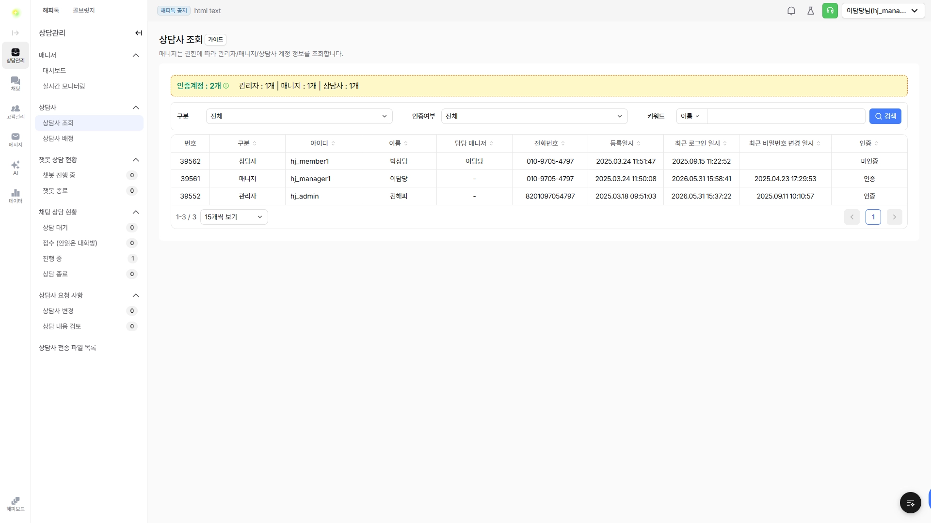Open 접수 (안읽은 대화방) list
931x523 pixels.
tap(89, 243)
